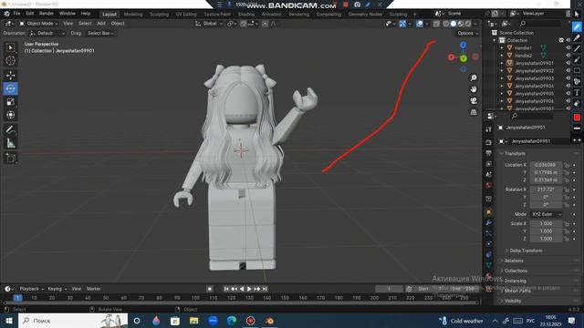
Task: Open the Object Data properties tab
Action: tap(489, 265)
